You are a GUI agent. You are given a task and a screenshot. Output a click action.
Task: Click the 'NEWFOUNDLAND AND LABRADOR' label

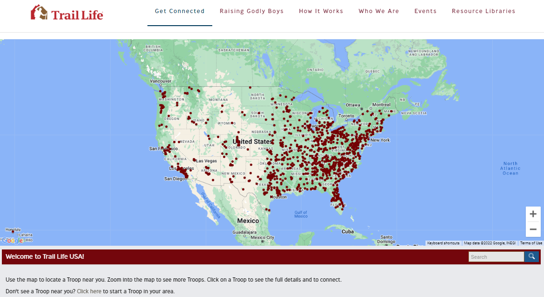(x=424, y=53)
